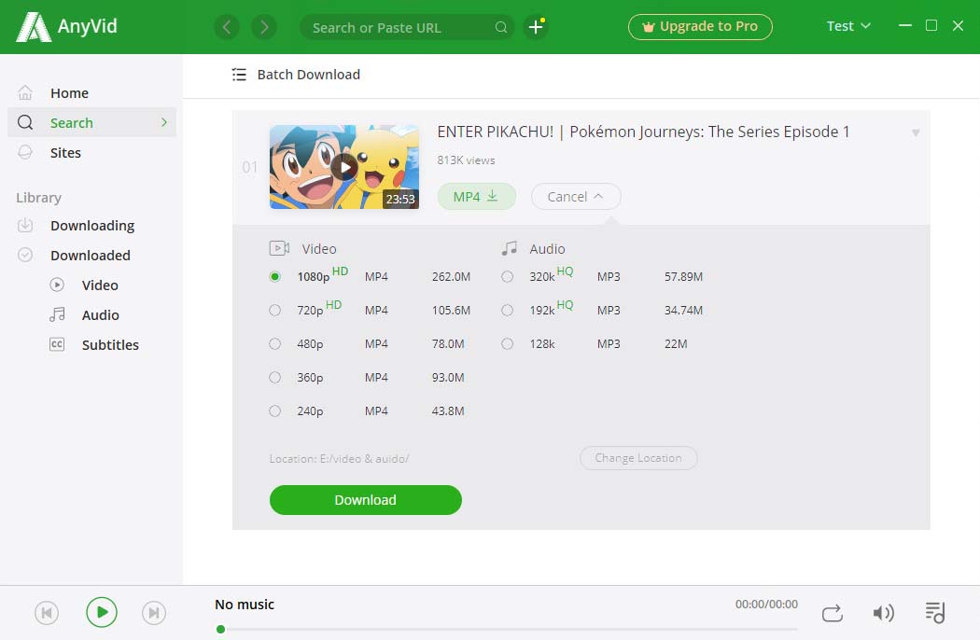
Task: Click the 813K views text
Action: [x=466, y=160]
